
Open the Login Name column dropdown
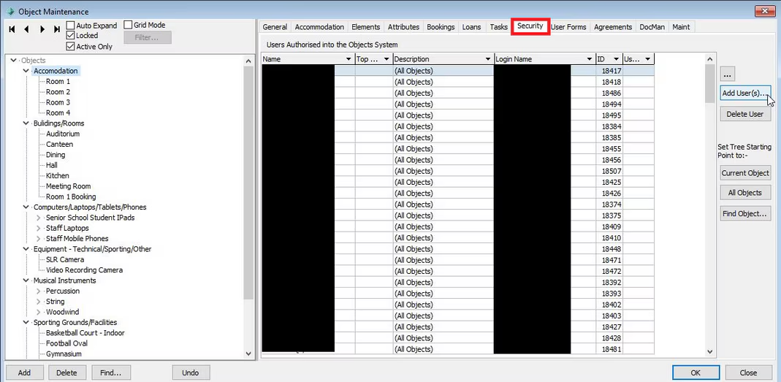(590, 59)
